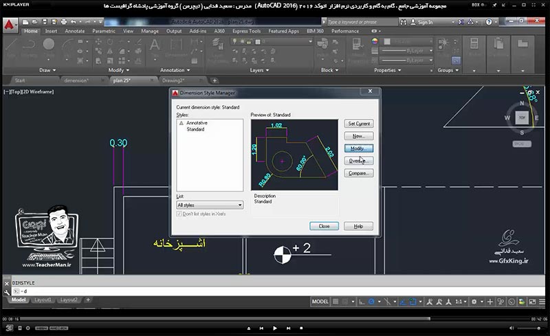Click the Undo arrow in quick access toolbar
This screenshot has height=336, width=550.
click(74, 22)
